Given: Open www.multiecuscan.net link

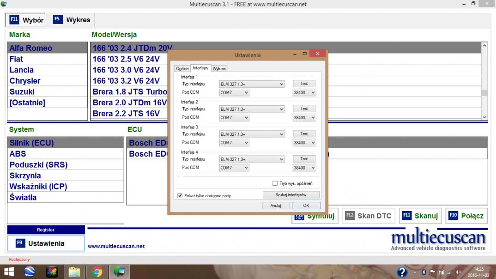Looking at the screenshot, I should point(116,246).
